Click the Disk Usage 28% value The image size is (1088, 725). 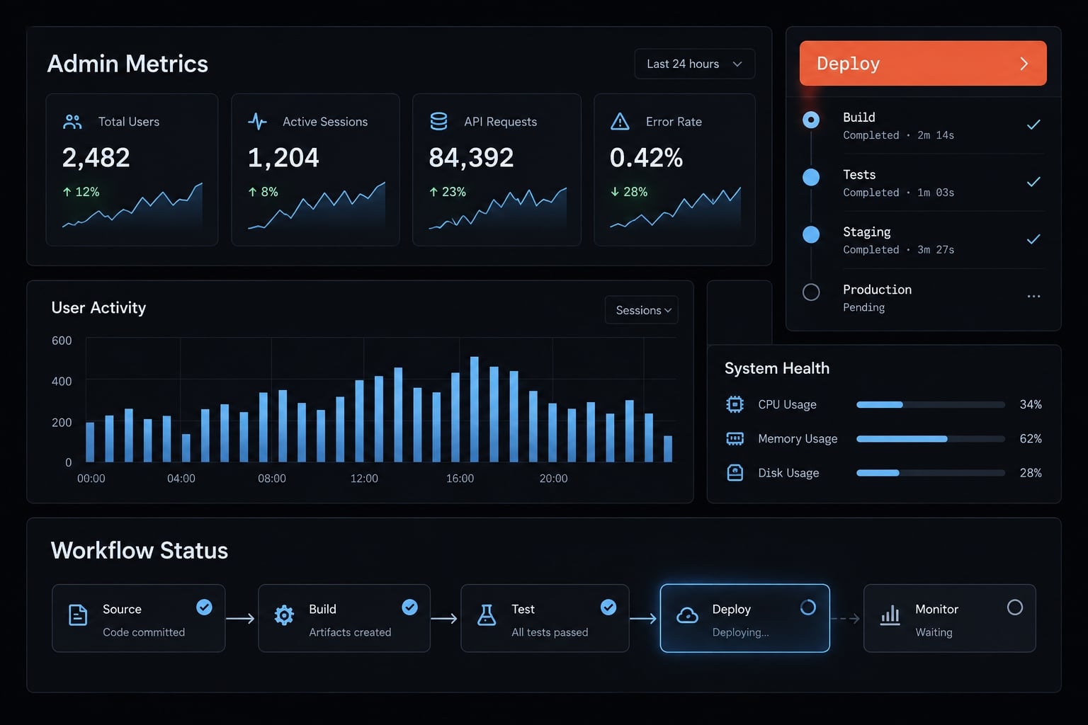(1031, 473)
